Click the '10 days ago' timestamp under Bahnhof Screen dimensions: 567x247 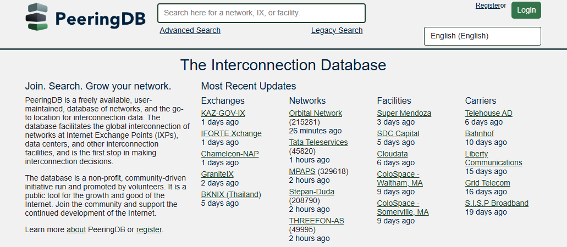[x=486, y=142]
